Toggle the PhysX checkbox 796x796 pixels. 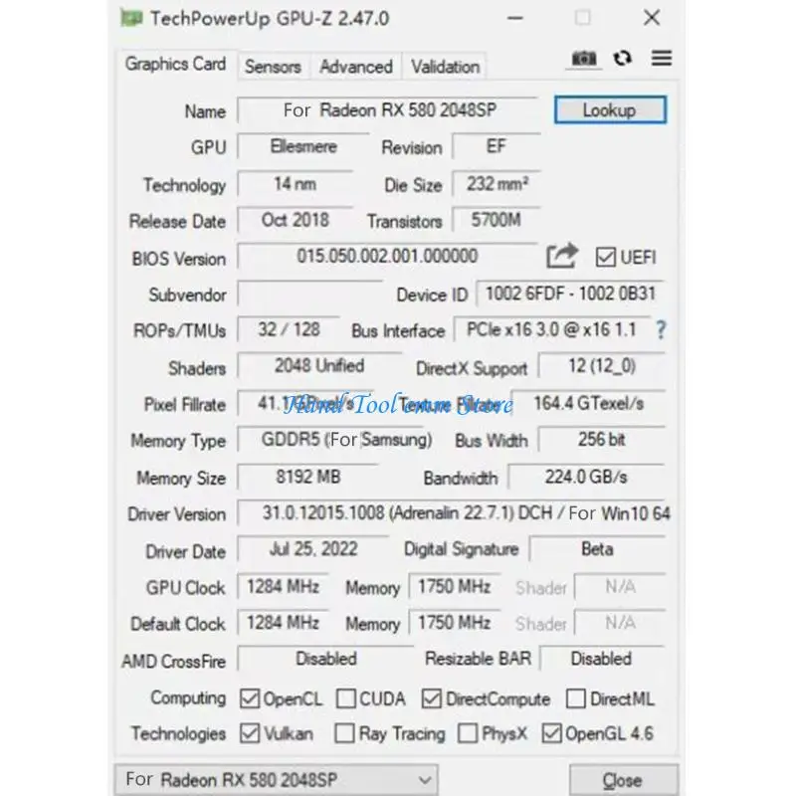(x=468, y=733)
